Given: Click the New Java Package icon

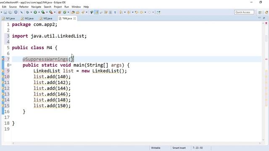Looking at the screenshot, I should click(x=60, y=12).
